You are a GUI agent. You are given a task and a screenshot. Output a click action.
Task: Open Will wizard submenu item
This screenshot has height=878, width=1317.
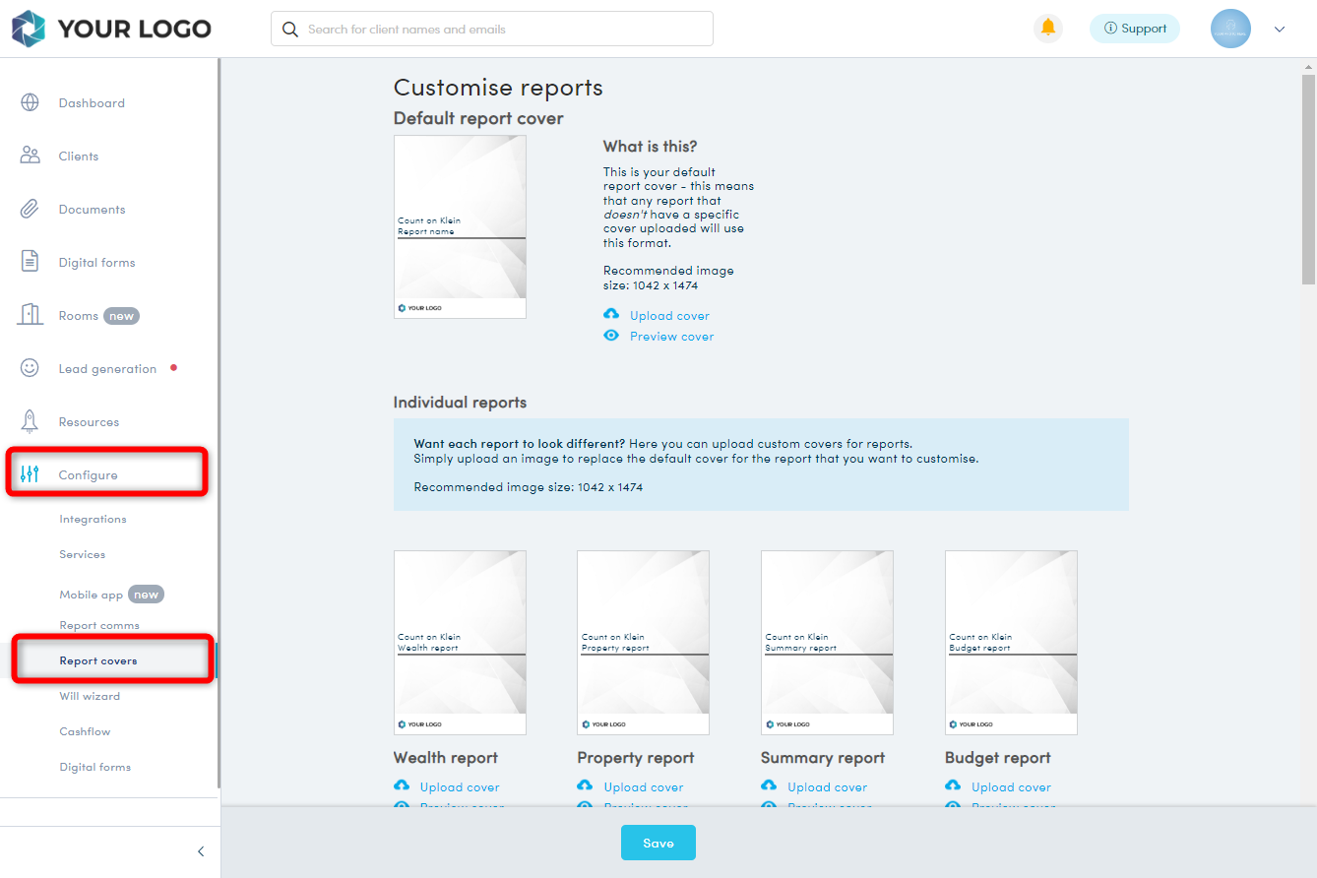90,696
